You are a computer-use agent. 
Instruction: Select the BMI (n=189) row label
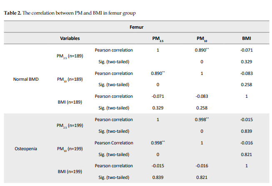(70, 102)
